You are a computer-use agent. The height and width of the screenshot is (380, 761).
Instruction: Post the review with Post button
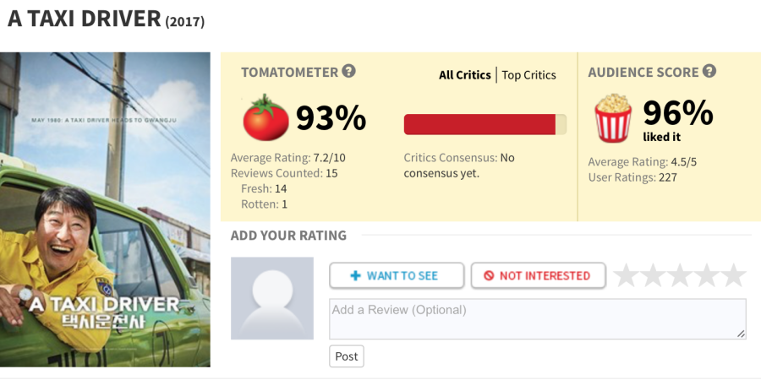(x=347, y=356)
